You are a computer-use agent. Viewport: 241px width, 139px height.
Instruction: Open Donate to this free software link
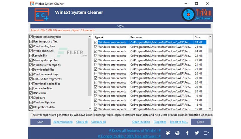[129, 136]
